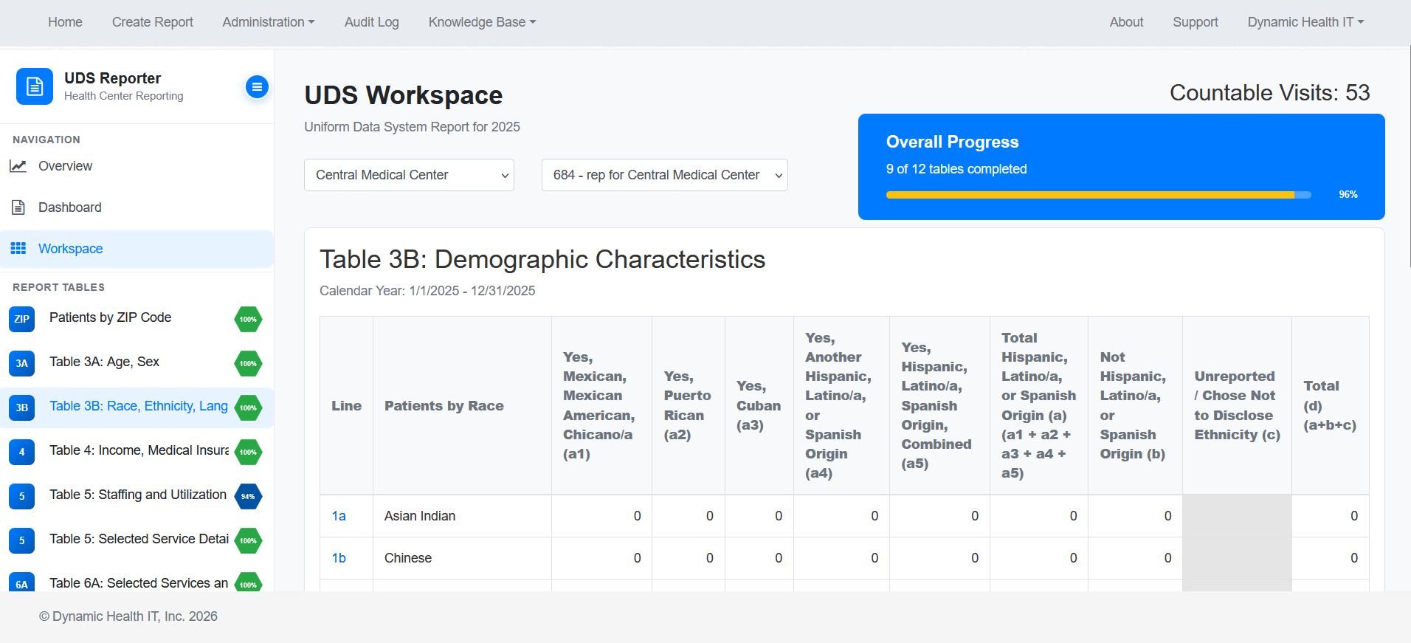Click the badge icon for Table 4
The image size is (1411, 643).
click(x=21, y=452)
